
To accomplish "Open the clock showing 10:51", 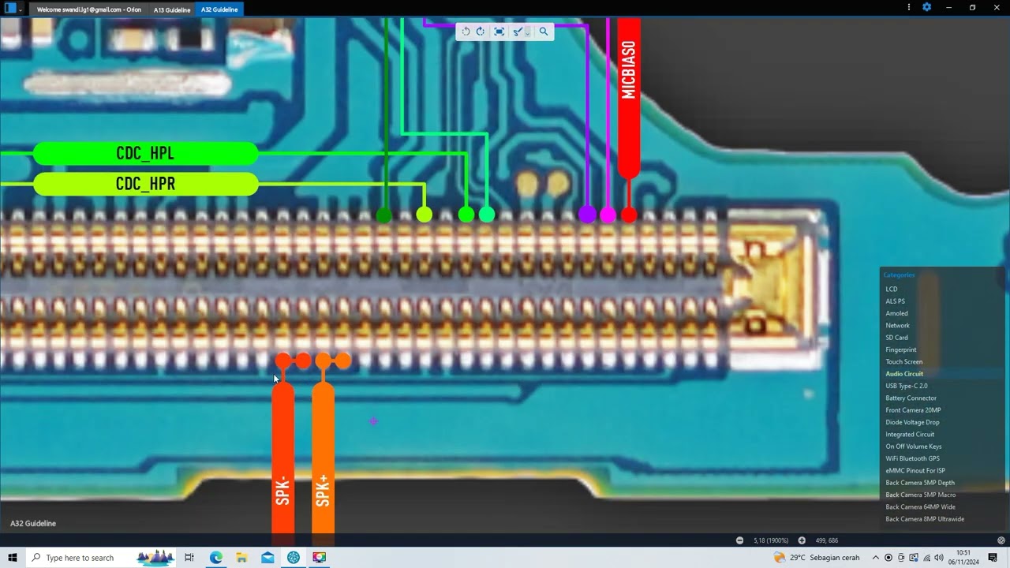I will coord(963,558).
